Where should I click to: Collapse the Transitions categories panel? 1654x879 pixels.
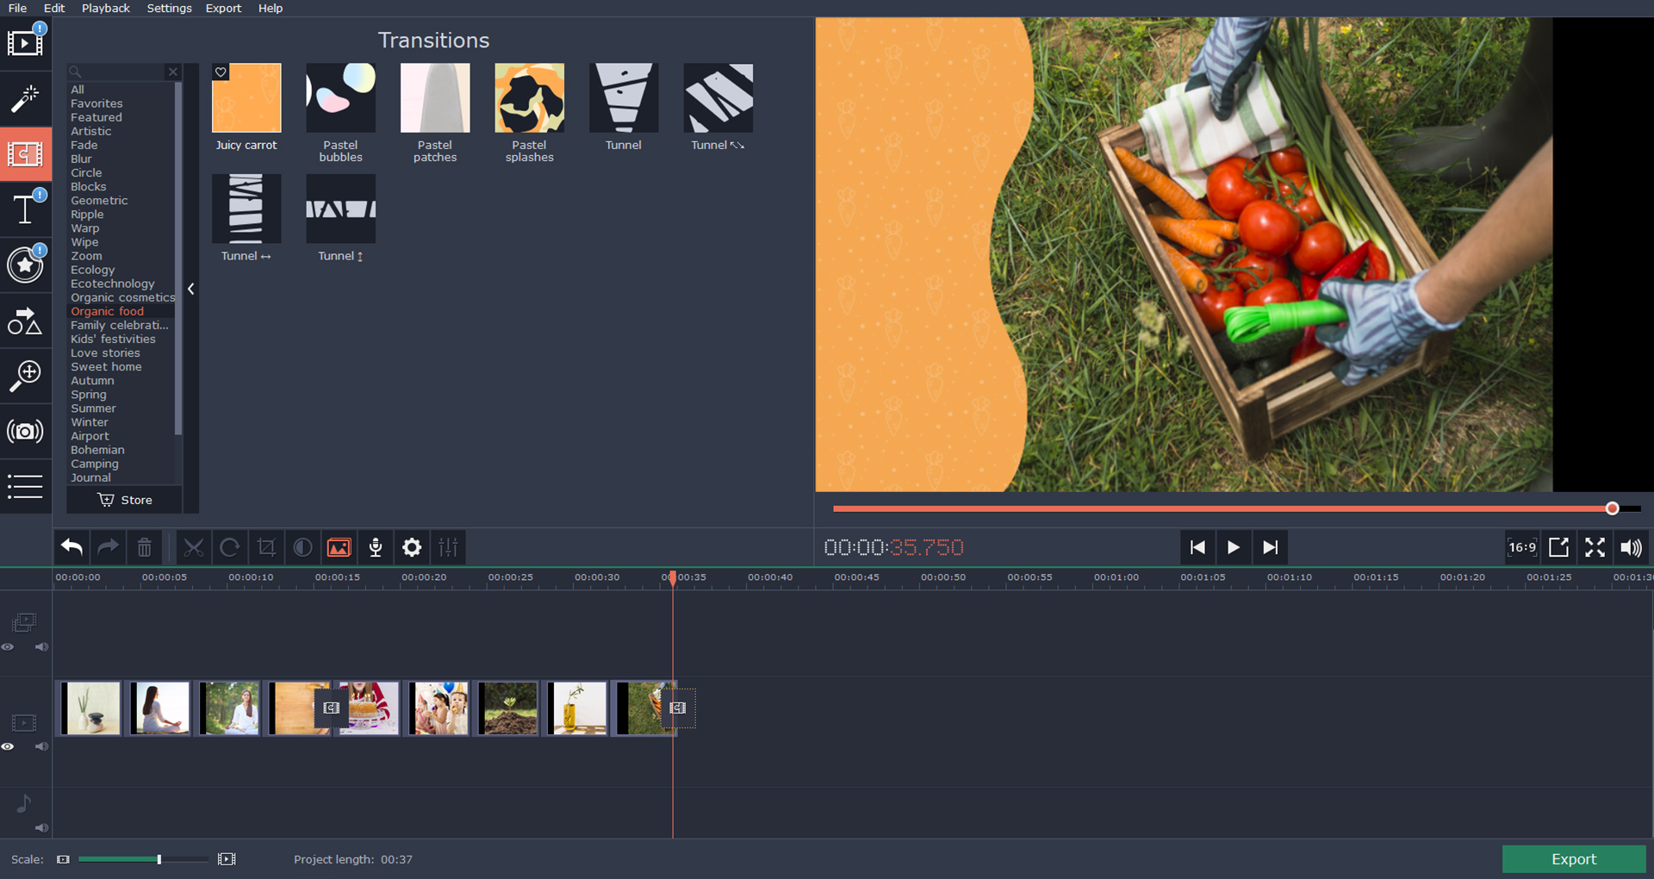190,289
